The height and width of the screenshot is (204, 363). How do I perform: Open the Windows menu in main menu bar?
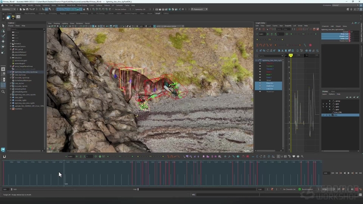[x=46, y=5]
